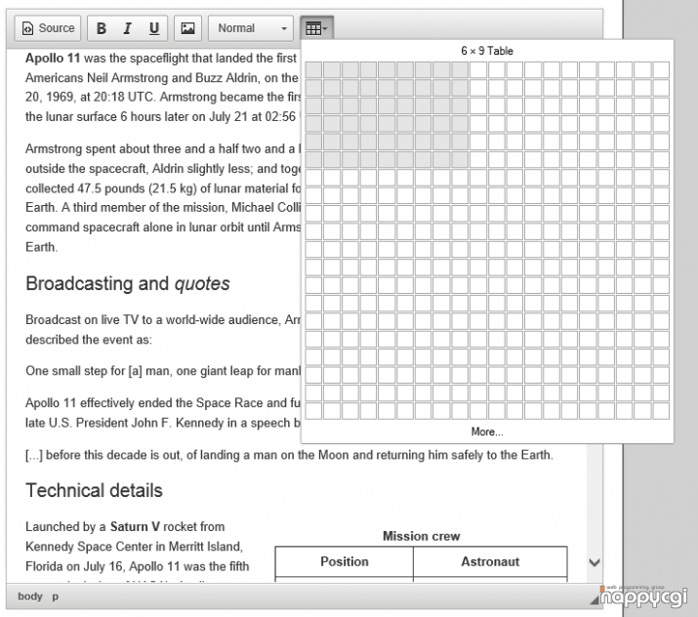This screenshot has width=698, height=617.
Task: Toggle Bold formatting button
Action: pyautogui.click(x=102, y=28)
